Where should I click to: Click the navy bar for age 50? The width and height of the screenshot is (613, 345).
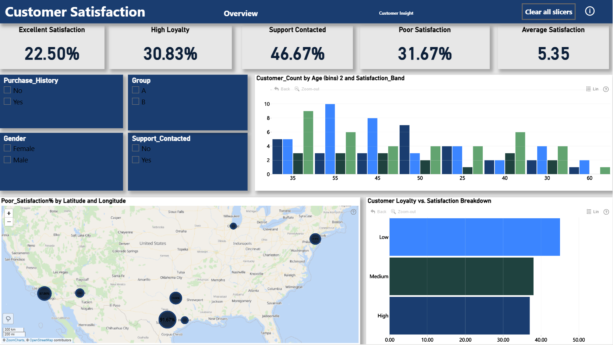404,150
